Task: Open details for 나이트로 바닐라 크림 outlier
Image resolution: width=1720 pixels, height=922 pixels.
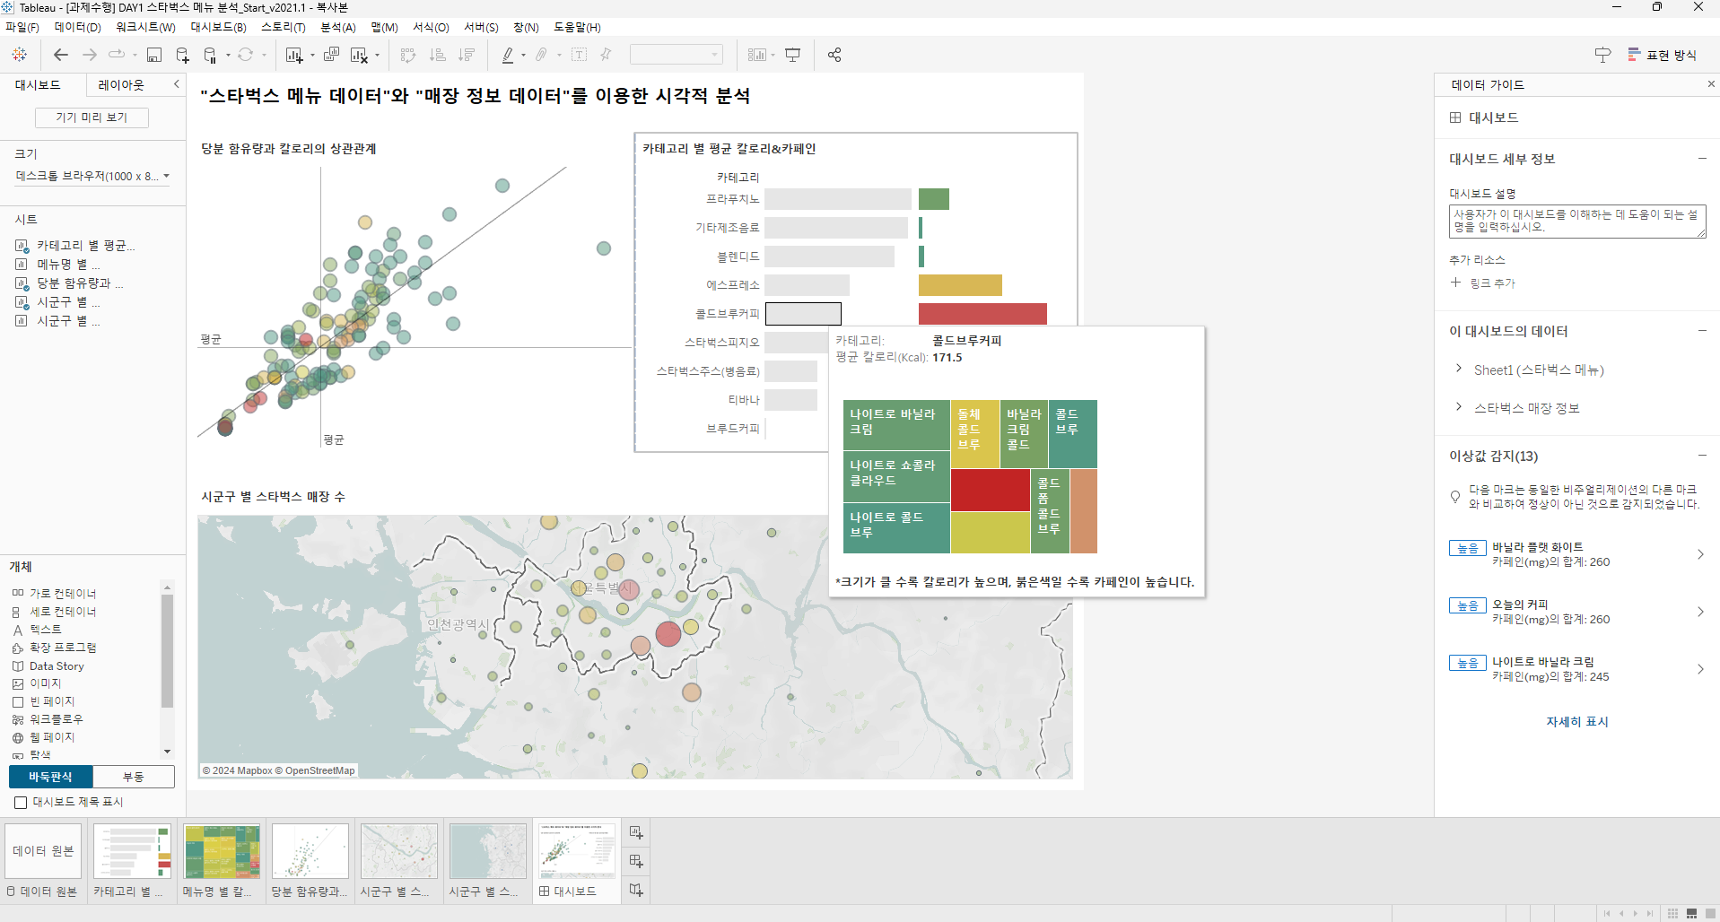Action: (1700, 669)
